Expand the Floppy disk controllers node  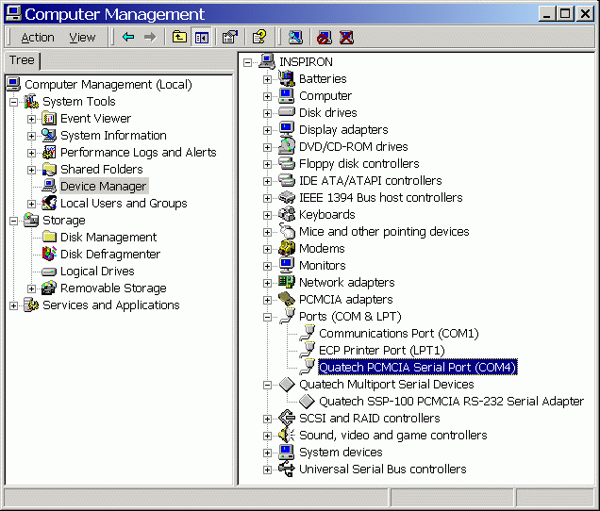pyautogui.click(x=268, y=164)
